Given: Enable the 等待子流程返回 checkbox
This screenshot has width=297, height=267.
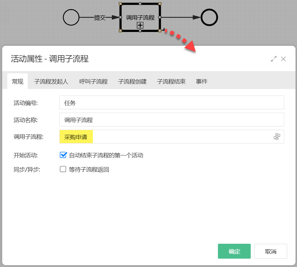Looking at the screenshot, I should tap(63, 169).
